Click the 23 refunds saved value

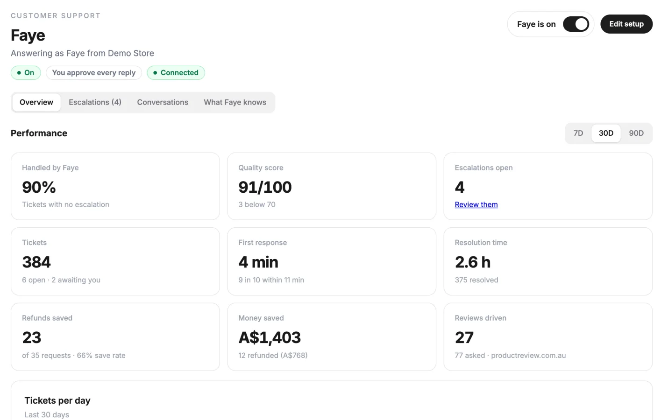[x=32, y=337]
